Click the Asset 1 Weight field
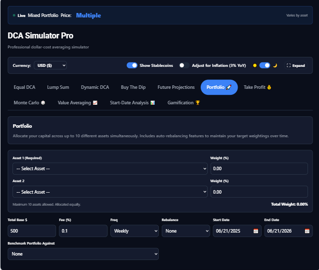The image size is (319, 270). point(259,169)
